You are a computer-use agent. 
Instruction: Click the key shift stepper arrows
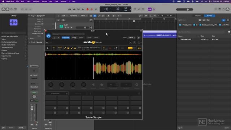[x=117, y=48]
